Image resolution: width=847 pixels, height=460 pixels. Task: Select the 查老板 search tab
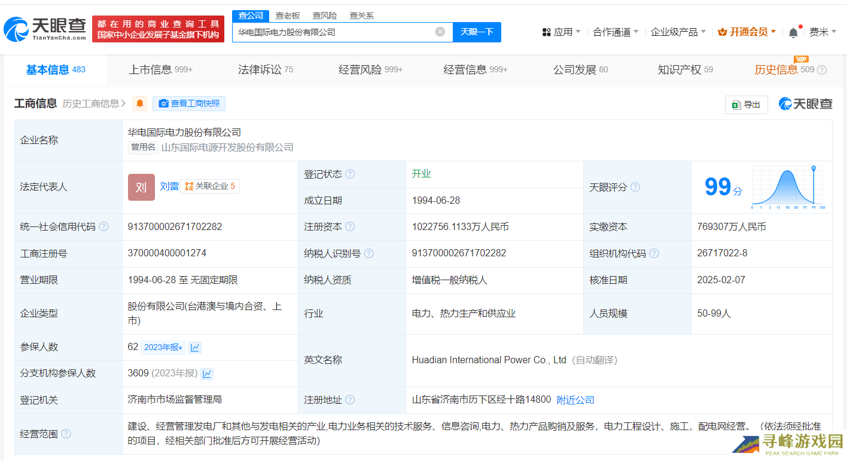pyautogui.click(x=288, y=16)
